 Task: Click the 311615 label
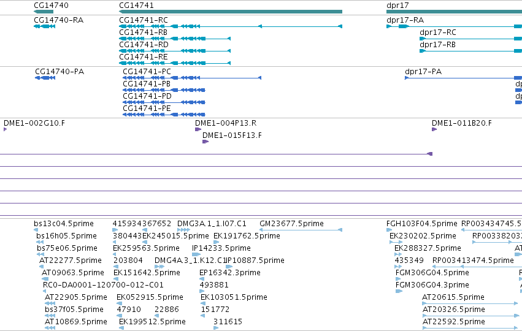(x=228, y=322)
